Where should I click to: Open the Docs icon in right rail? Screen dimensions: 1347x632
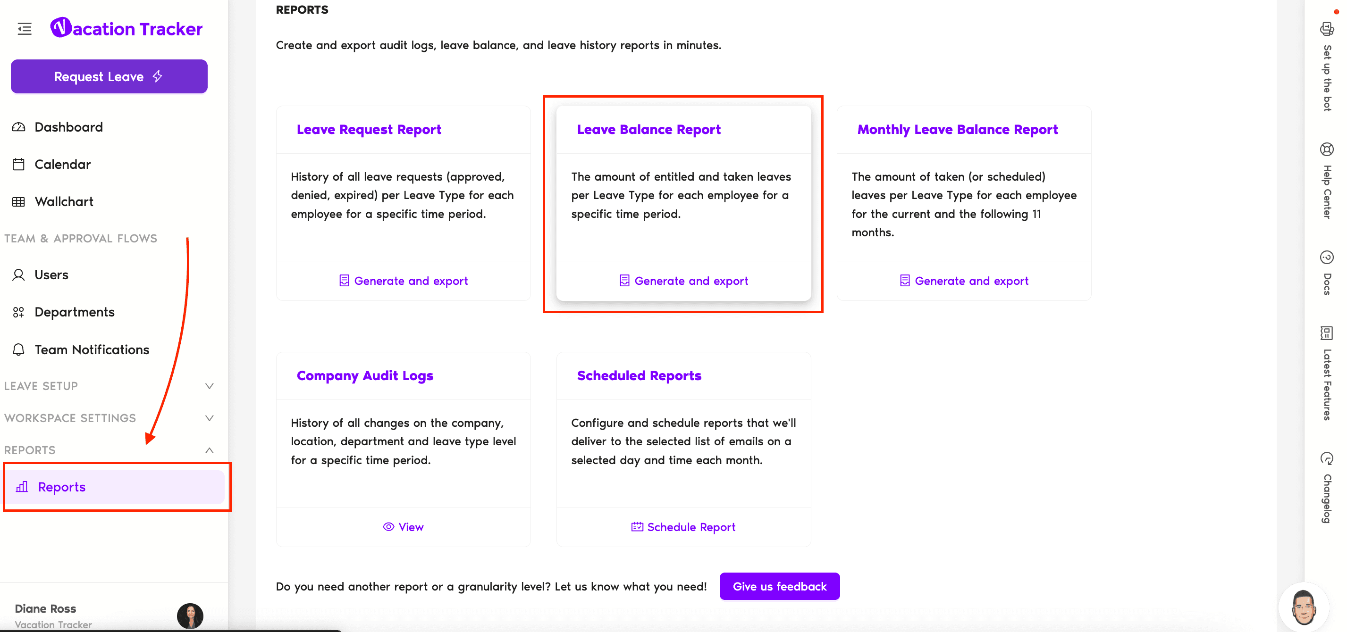[x=1327, y=257]
